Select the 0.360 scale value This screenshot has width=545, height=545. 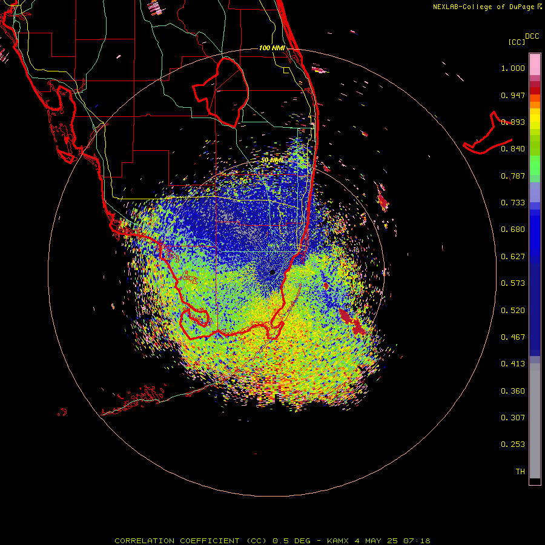pos(513,391)
